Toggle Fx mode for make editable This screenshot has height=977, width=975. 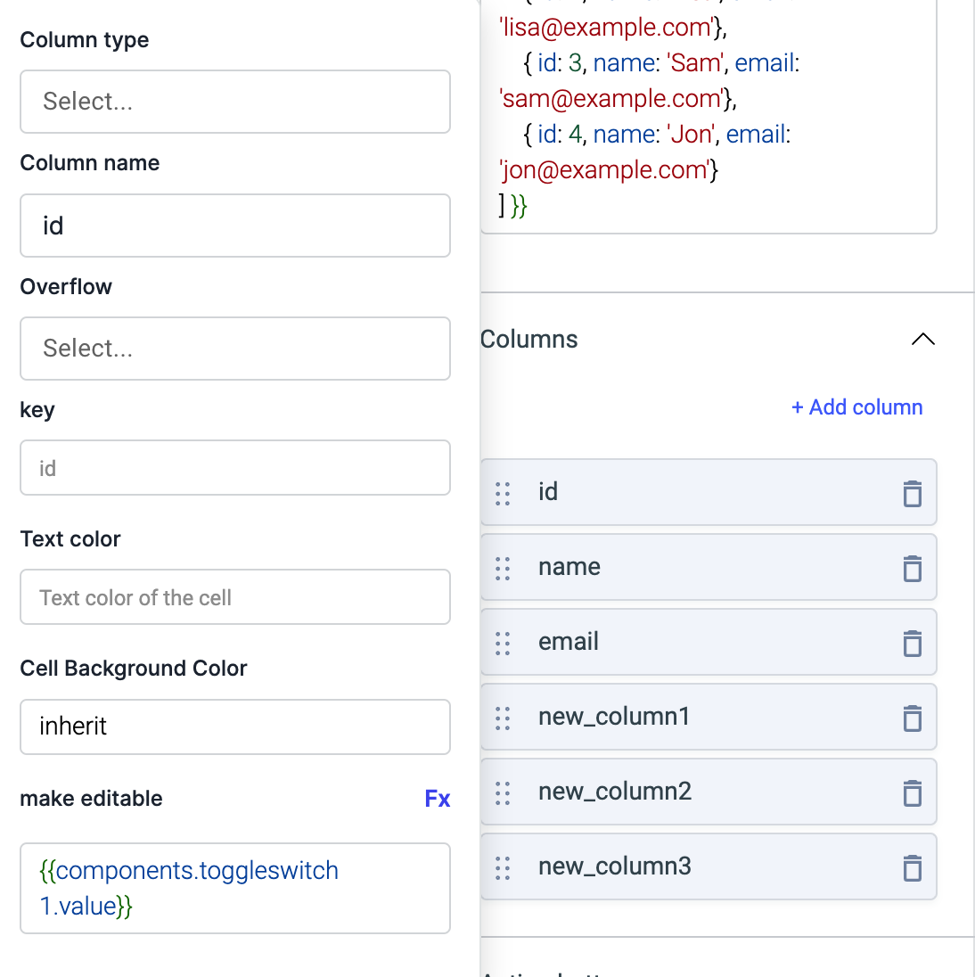click(x=437, y=799)
